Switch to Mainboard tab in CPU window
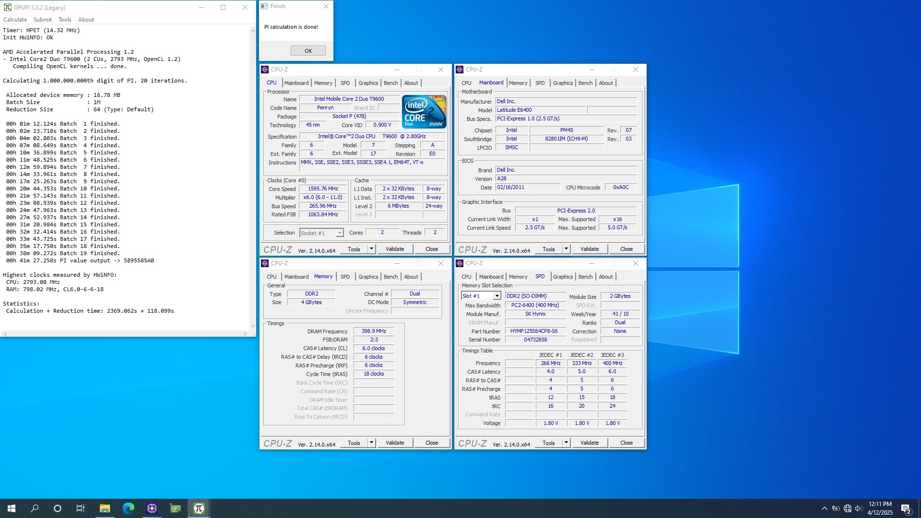 [x=296, y=83]
